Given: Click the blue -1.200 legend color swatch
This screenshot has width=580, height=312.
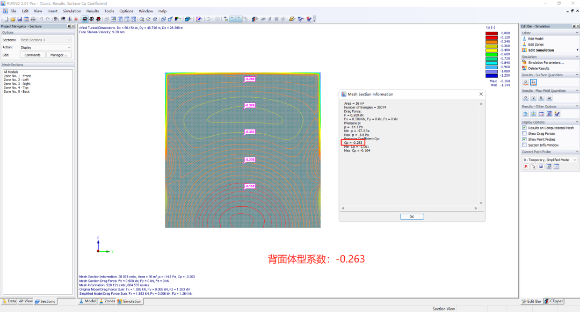Looking at the screenshot, I should 491,75.
